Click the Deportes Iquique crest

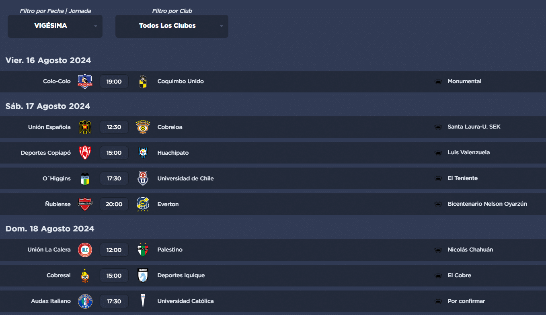[143, 275]
